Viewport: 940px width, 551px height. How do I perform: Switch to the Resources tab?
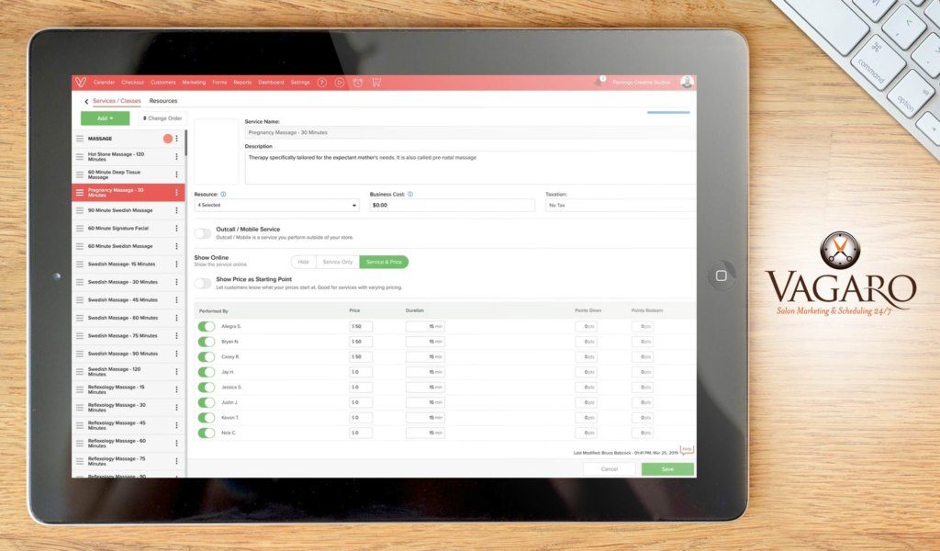pyautogui.click(x=162, y=100)
